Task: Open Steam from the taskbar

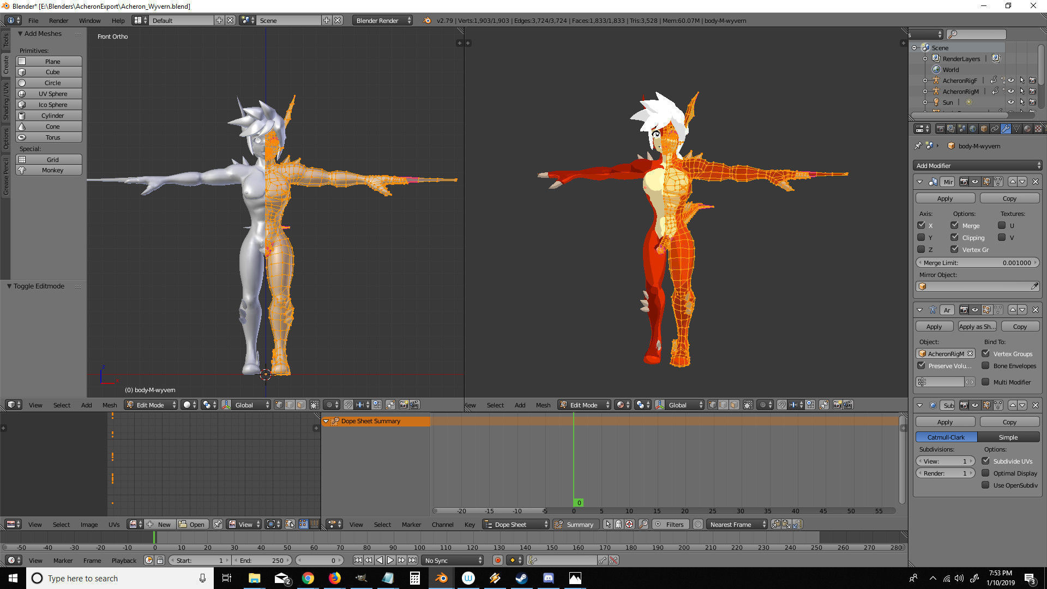Action: coord(521,578)
